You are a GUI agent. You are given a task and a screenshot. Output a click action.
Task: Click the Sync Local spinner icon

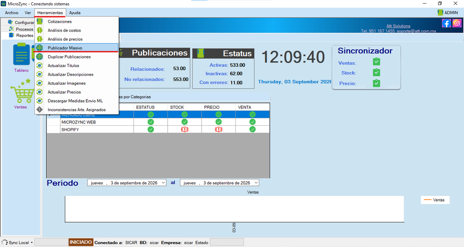tap(5, 242)
